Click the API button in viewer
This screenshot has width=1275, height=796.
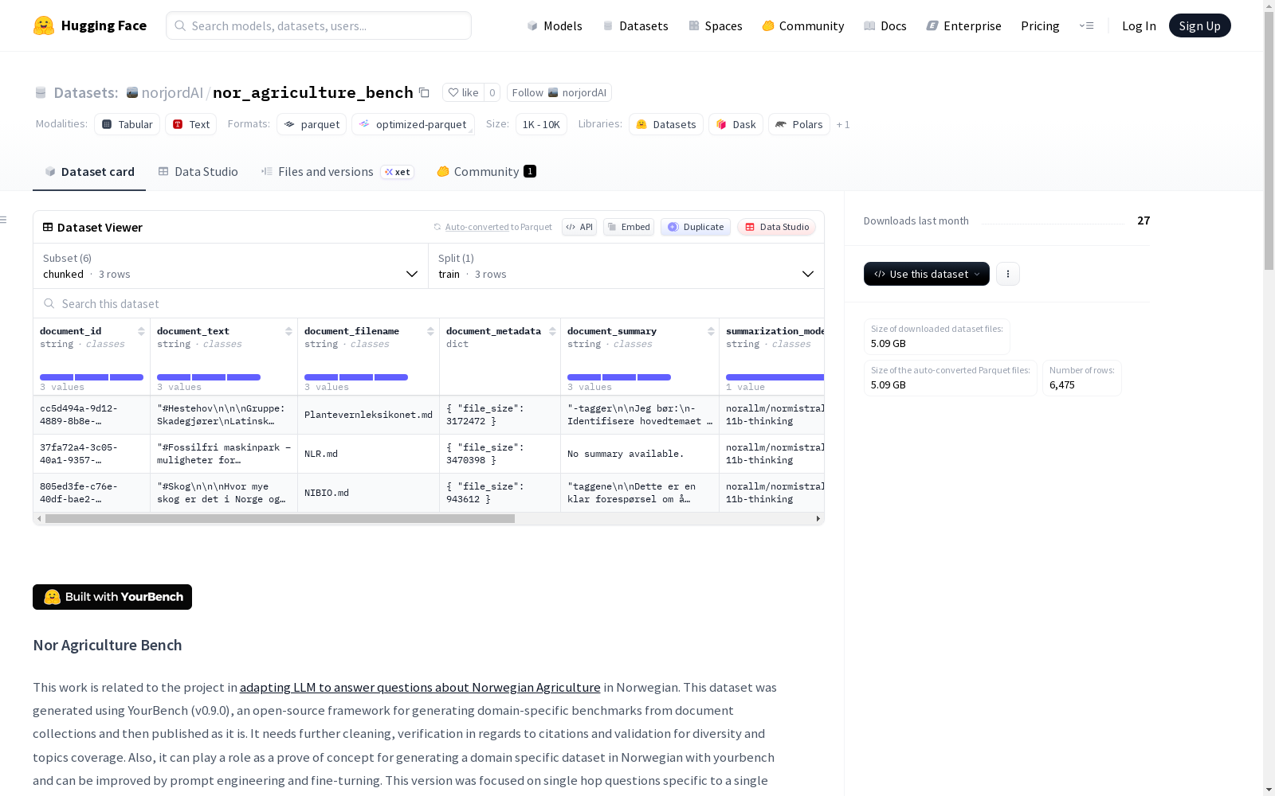pyautogui.click(x=579, y=227)
